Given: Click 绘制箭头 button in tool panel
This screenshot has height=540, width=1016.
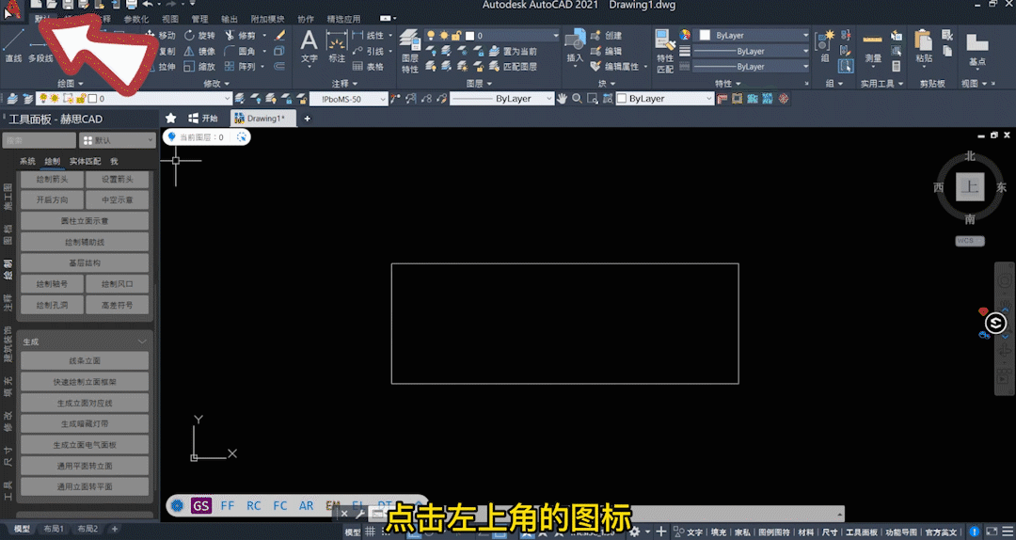Looking at the screenshot, I should (53, 179).
